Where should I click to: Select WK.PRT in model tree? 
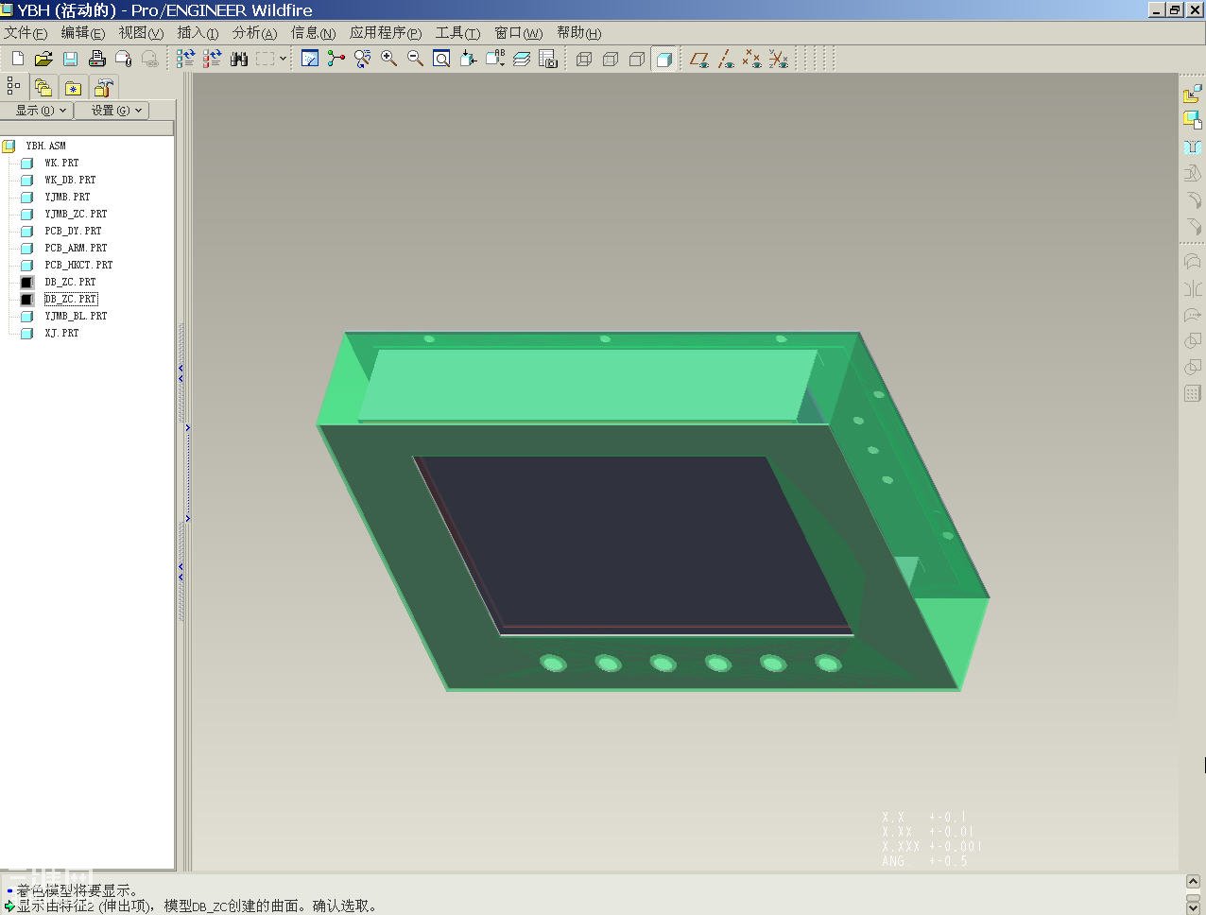pyautogui.click(x=61, y=163)
